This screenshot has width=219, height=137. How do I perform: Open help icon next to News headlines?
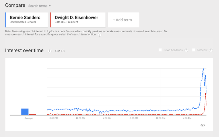click(186, 50)
